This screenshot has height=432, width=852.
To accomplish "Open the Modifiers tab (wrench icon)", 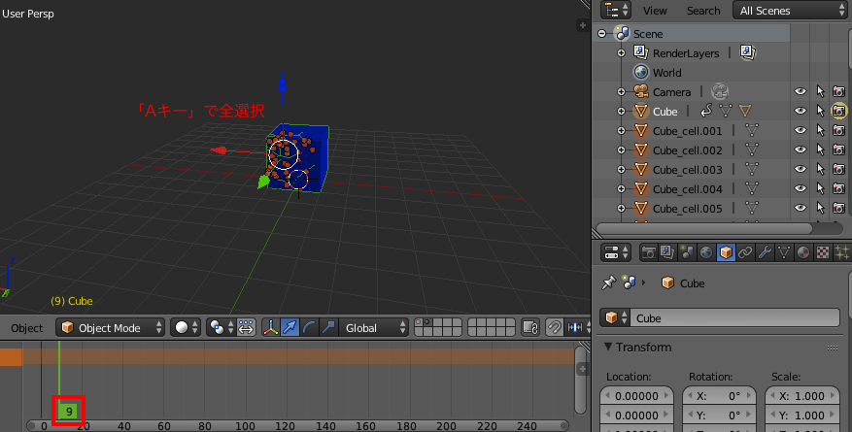I will (765, 252).
